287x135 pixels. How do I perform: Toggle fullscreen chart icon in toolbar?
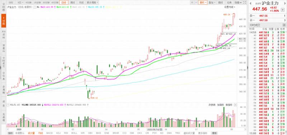[x=245, y=2]
